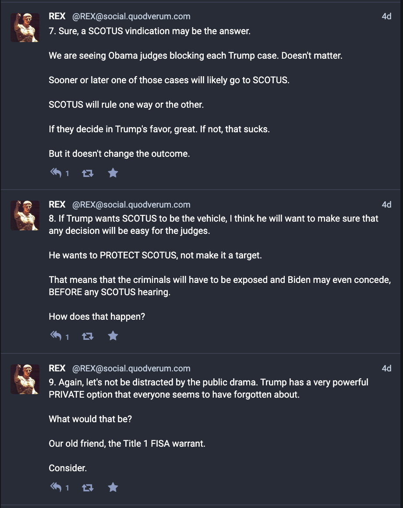Screen dimensions: 403x508
Task: Boost post 8 about protecting SCOTUS
Action: 88,336
